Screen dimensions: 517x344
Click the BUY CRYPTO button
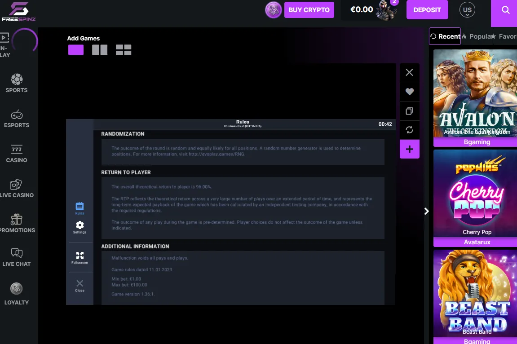pyautogui.click(x=309, y=10)
